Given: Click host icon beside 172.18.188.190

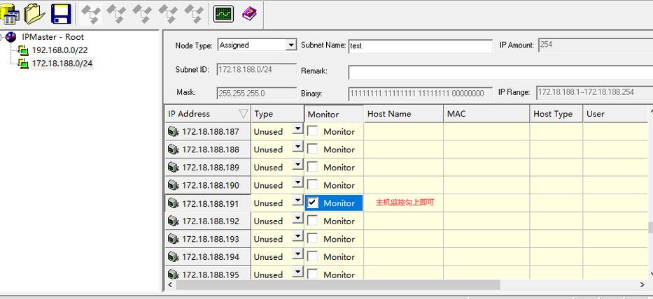Looking at the screenshot, I should 174,185.
